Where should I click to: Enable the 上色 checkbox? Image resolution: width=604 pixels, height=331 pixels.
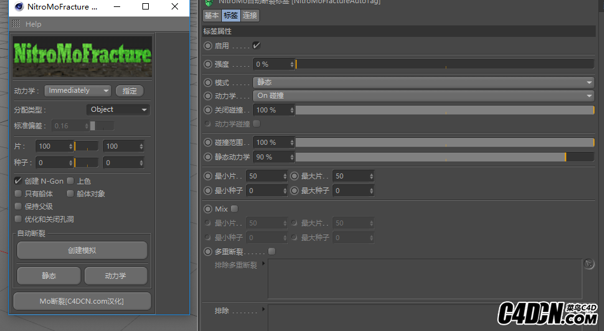(70, 181)
